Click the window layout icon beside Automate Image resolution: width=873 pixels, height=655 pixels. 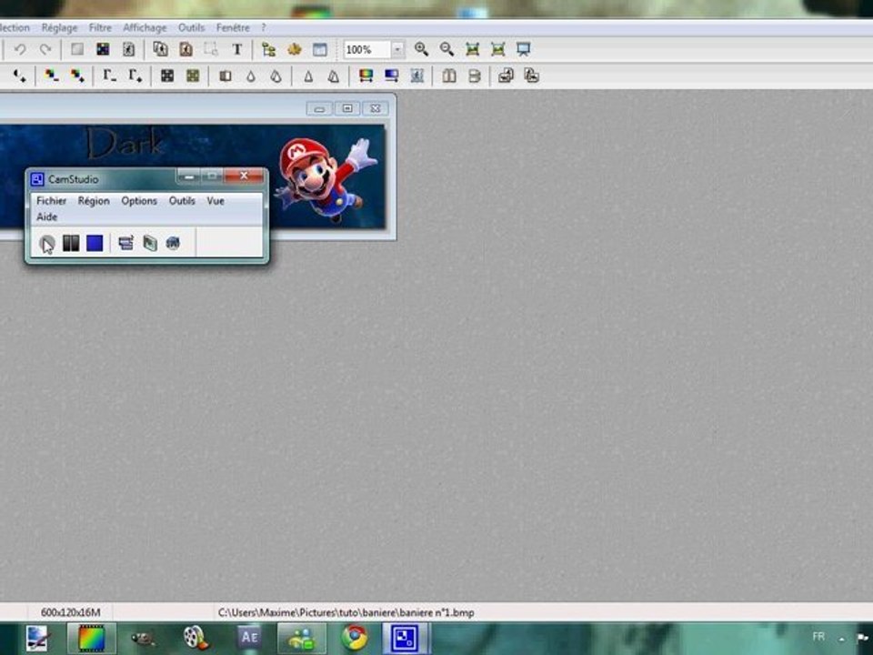tap(320, 49)
